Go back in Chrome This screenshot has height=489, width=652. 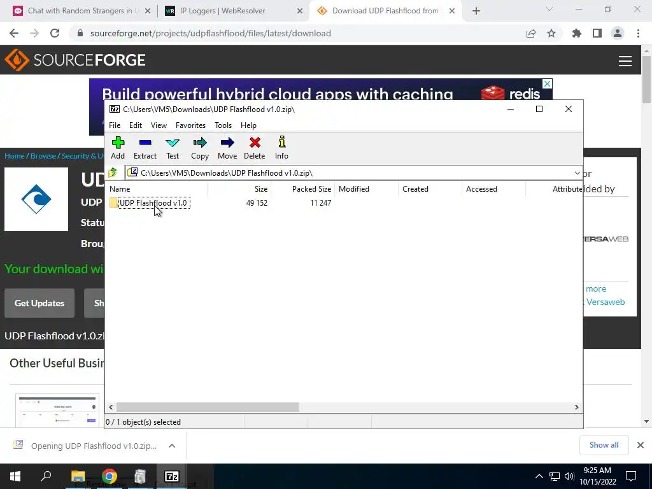[14, 33]
